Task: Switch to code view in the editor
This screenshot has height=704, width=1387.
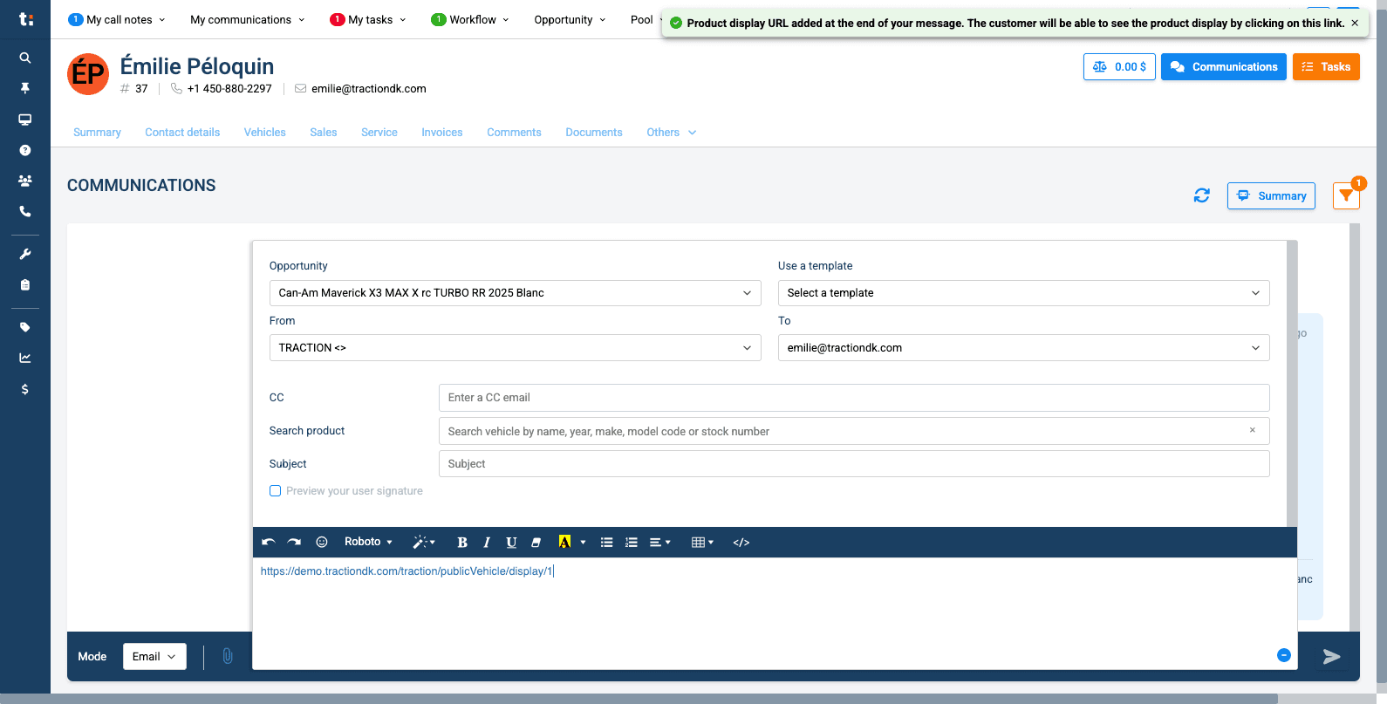Action: pos(741,543)
